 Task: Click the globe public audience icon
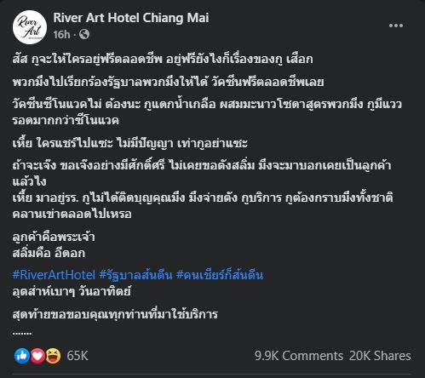(84, 34)
